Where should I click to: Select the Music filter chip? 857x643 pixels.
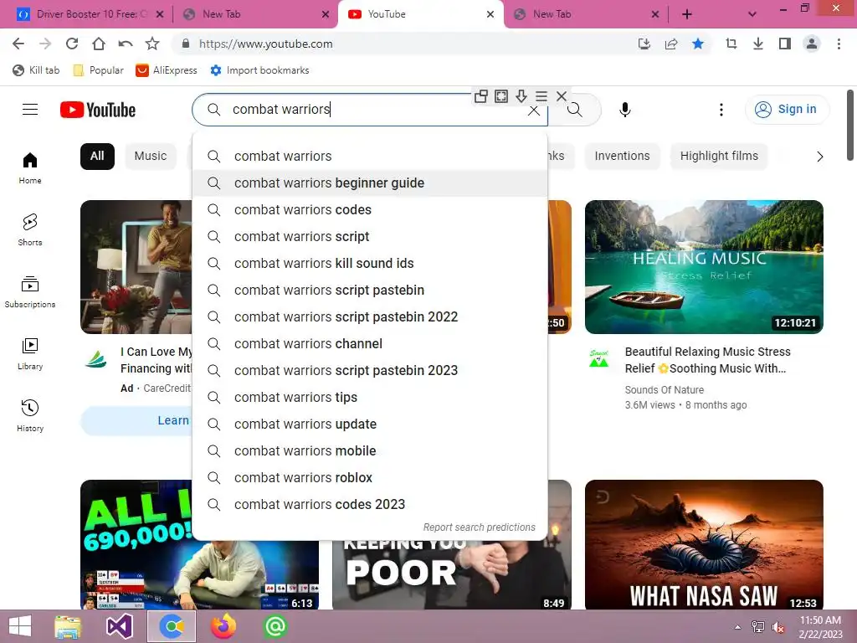coord(151,156)
